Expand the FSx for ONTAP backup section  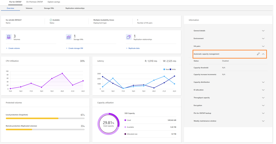263,113
